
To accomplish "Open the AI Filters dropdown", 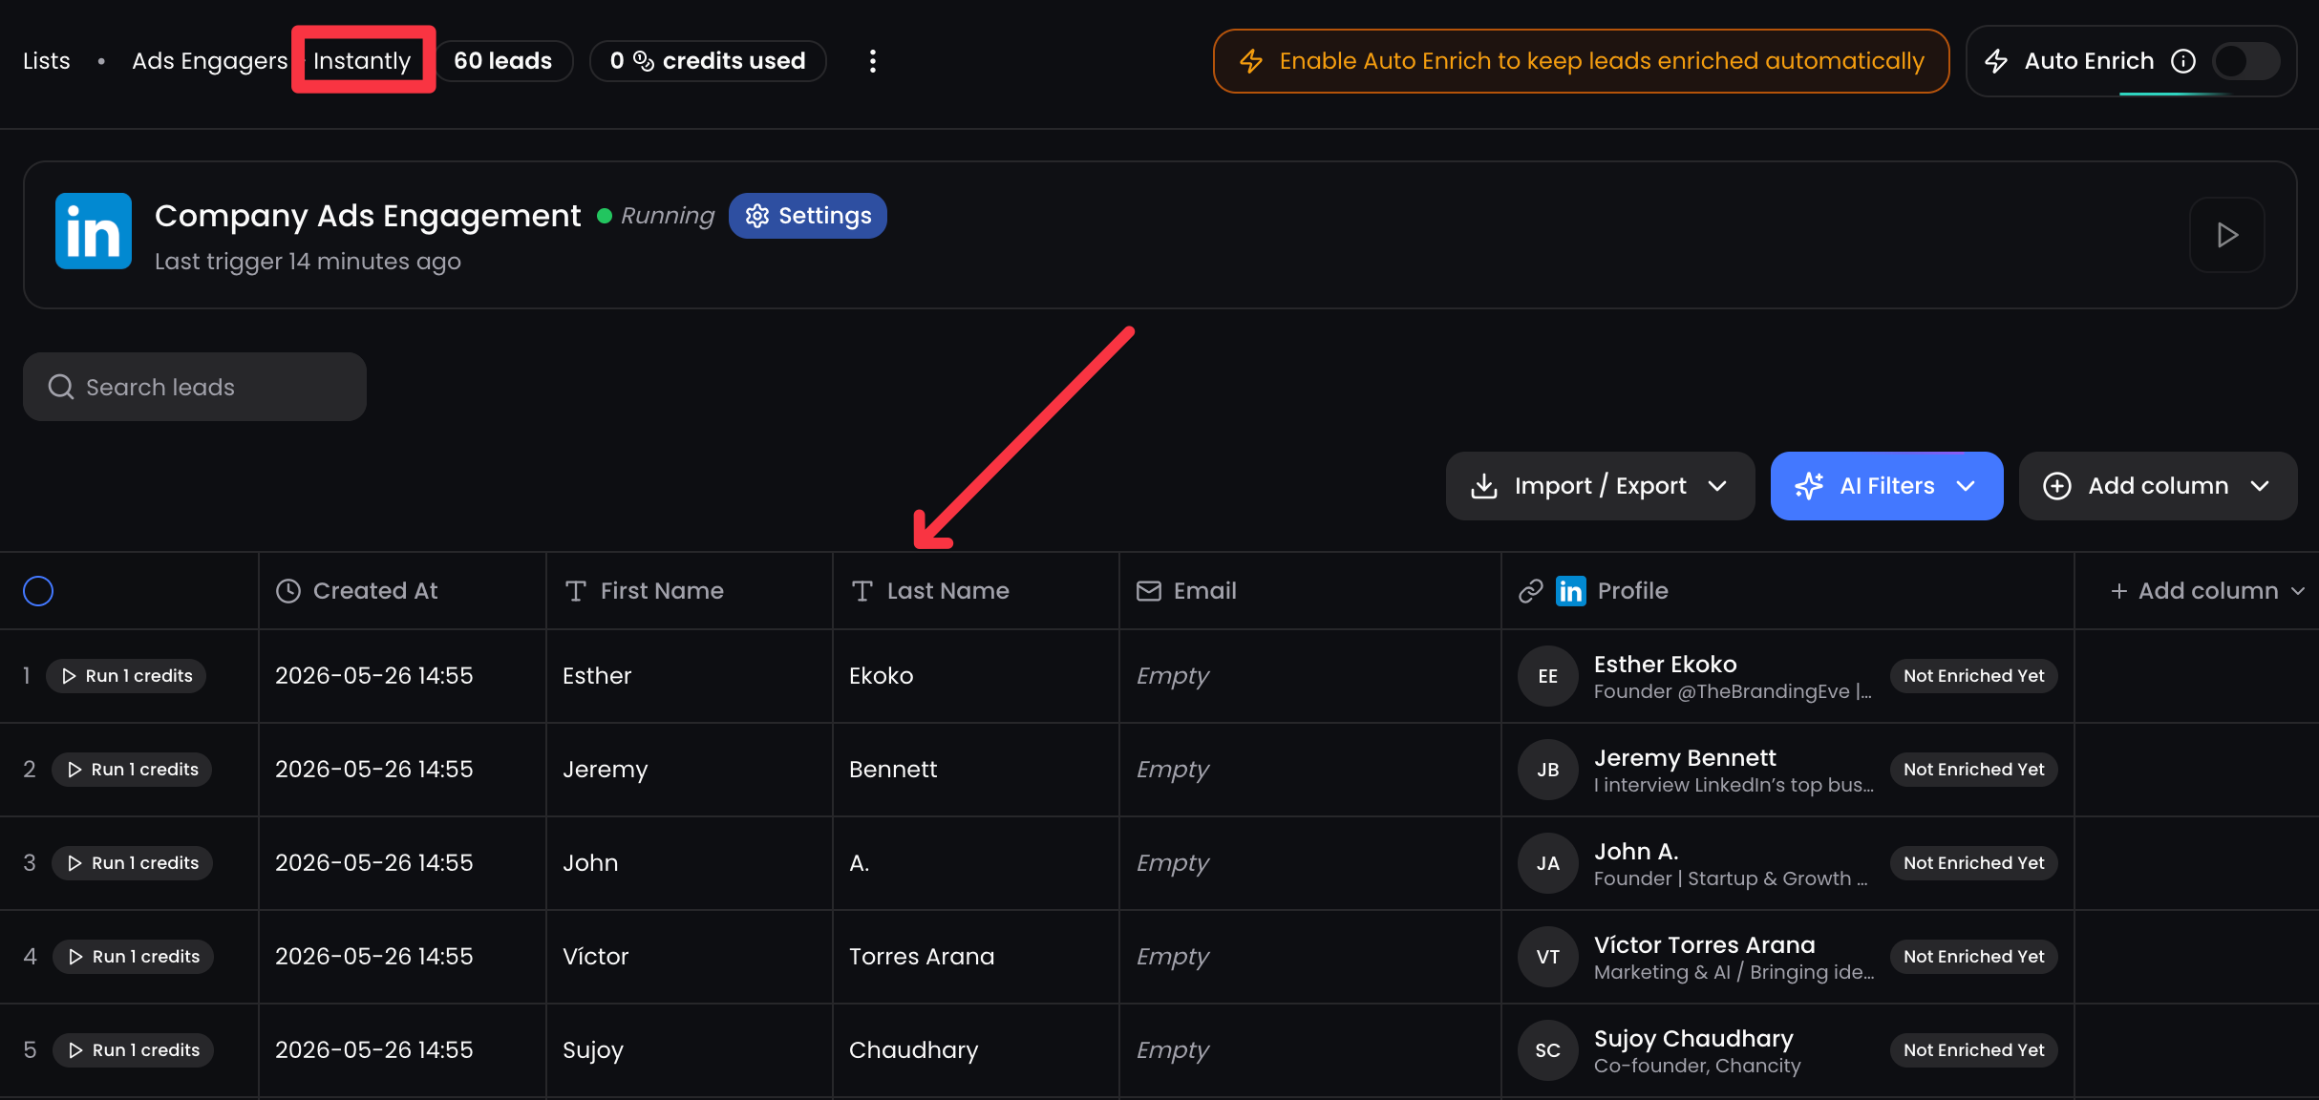I will coord(1886,486).
